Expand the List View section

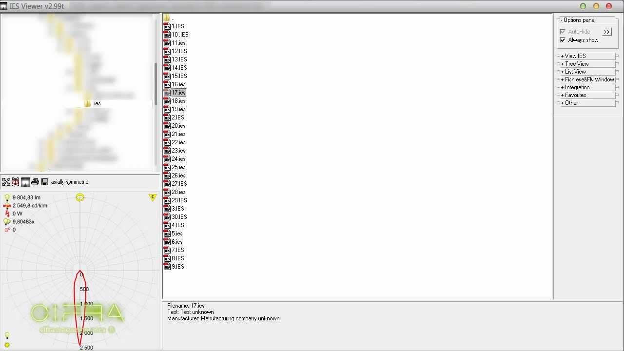pyautogui.click(x=586, y=72)
